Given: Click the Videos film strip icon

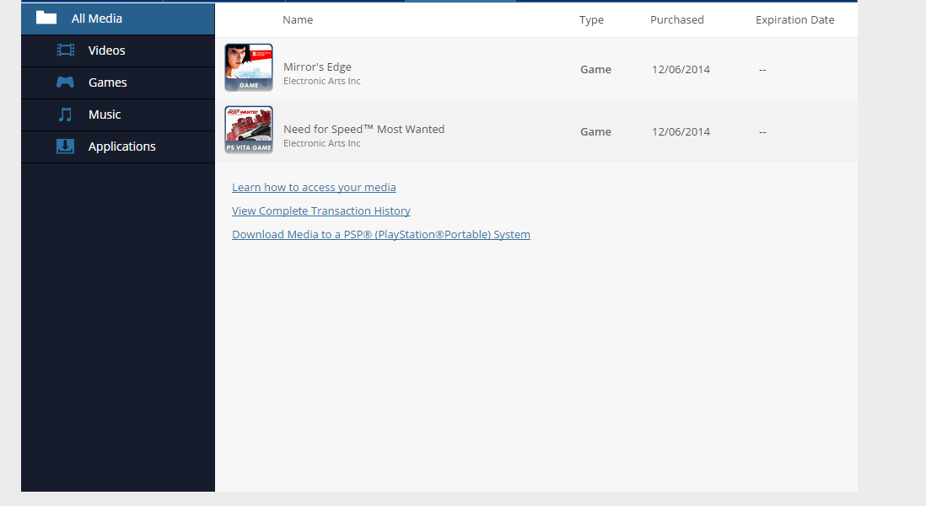Looking at the screenshot, I should 66,51.
